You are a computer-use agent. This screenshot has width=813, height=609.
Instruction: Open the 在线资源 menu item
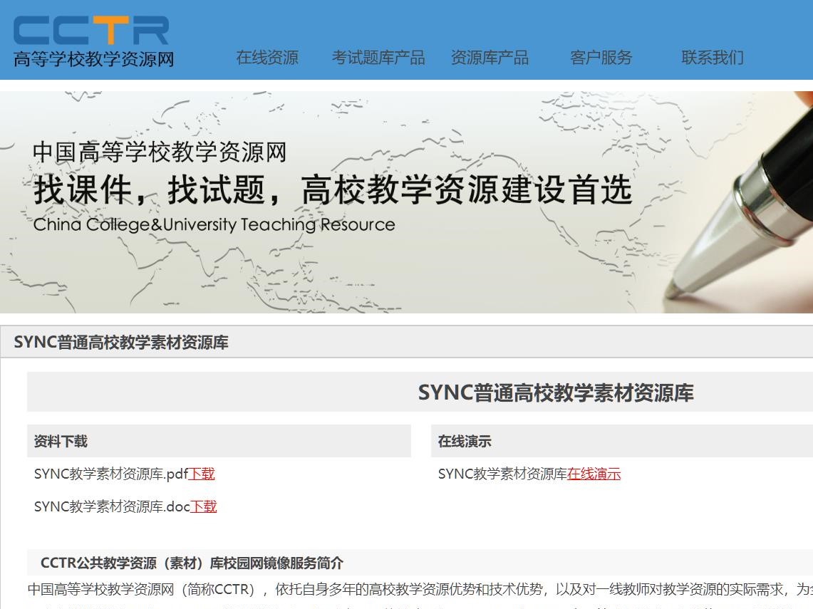(267, 58)
